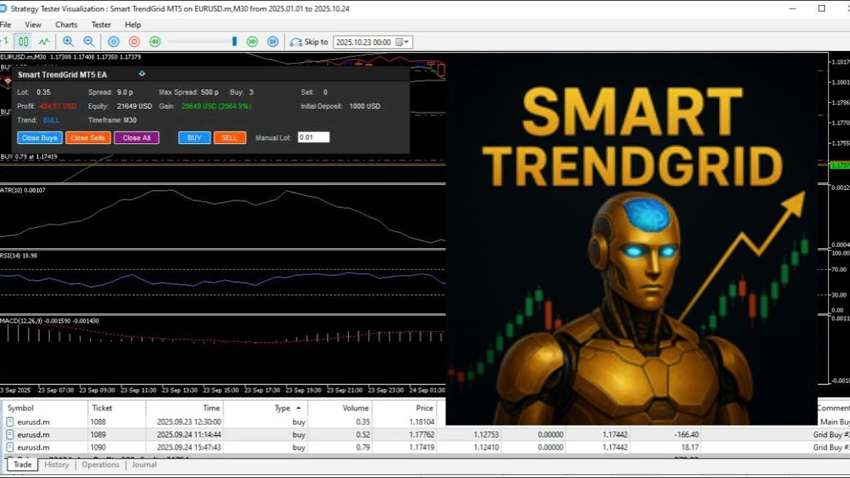The image size is (850, 478).
Task: Switch to the History tab
Action: point(56,465)
